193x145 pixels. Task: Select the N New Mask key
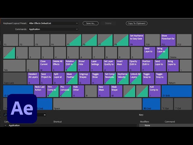pos(104,91)
